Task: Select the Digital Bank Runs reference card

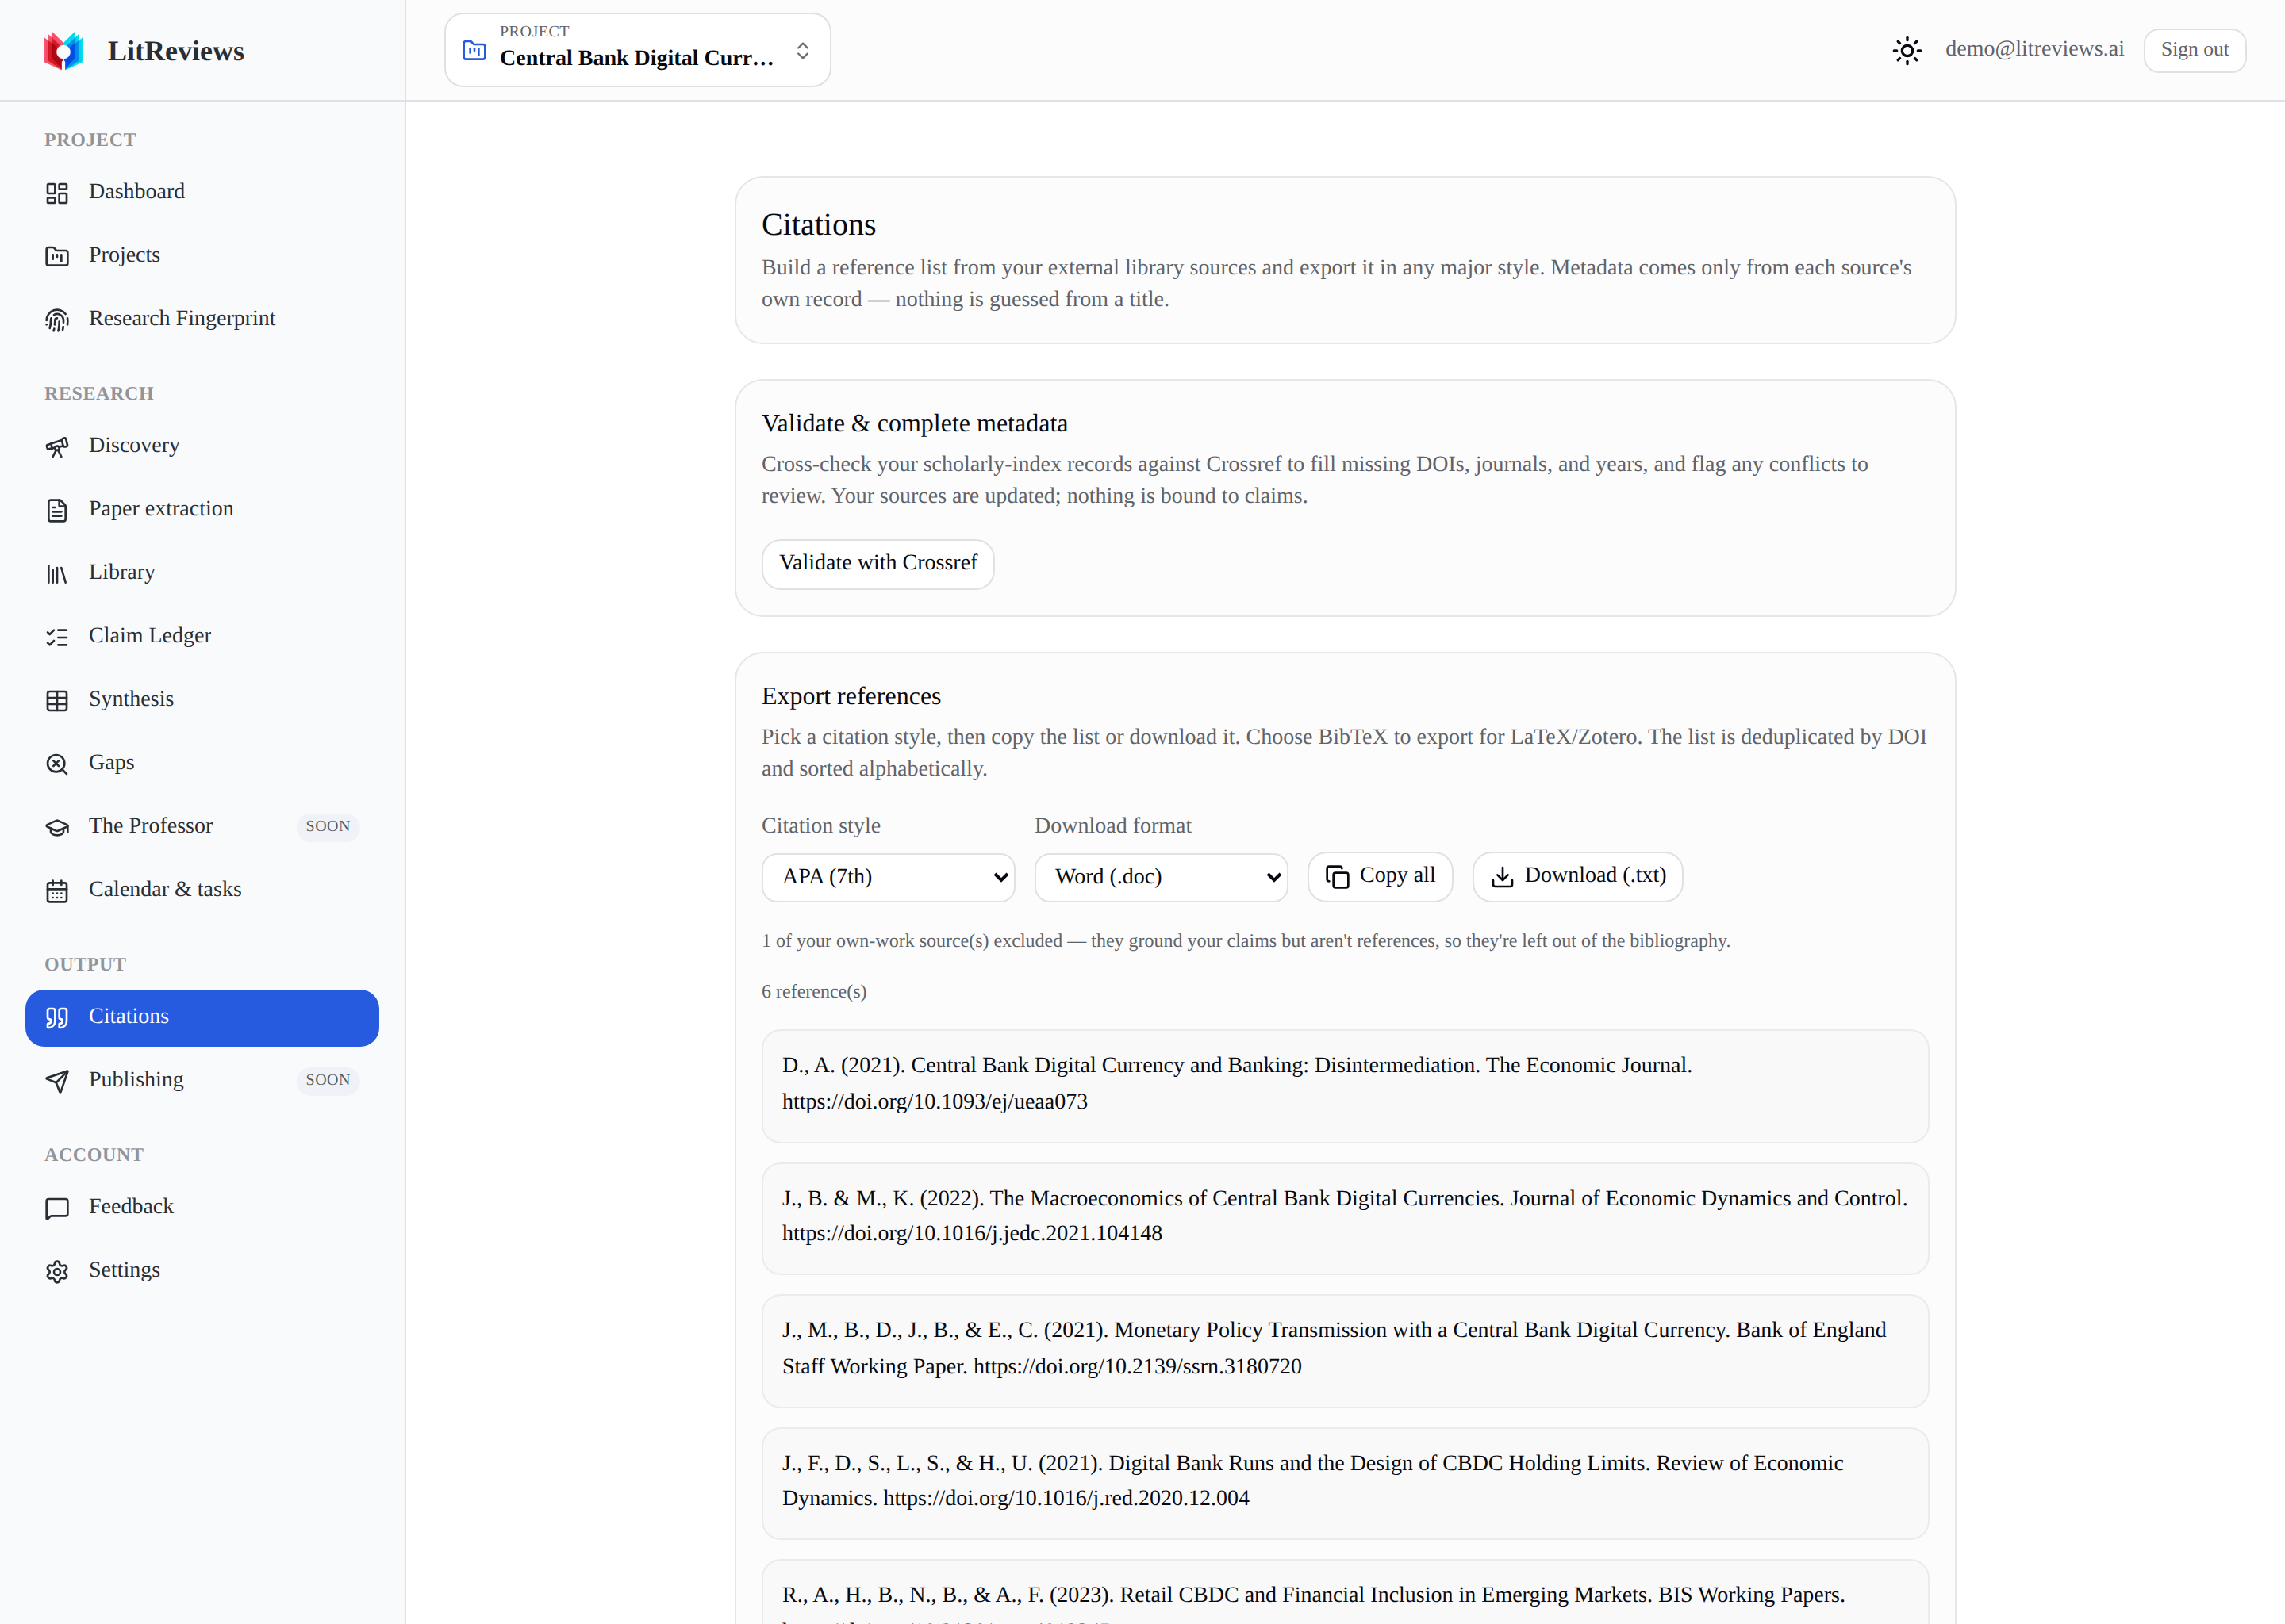Action: [x=1345, y=1483]
